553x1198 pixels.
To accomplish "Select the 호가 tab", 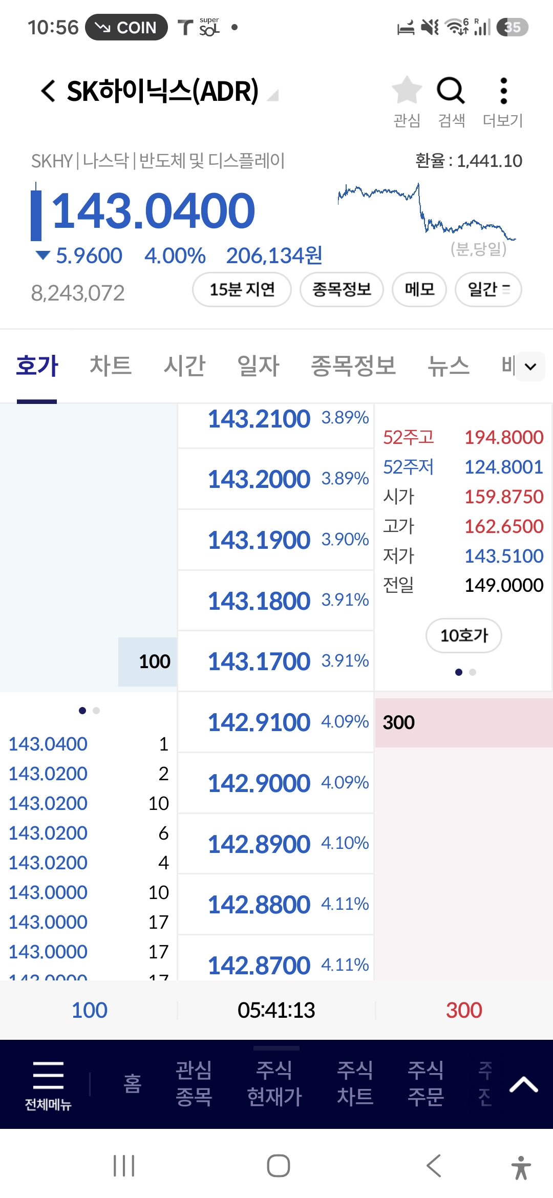I will (37, 366).
